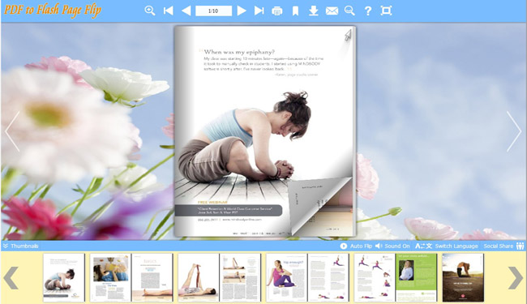Flip forward with the right white arrow
Image resolution: width=527 pixels, height=304 pixels.
513,131
